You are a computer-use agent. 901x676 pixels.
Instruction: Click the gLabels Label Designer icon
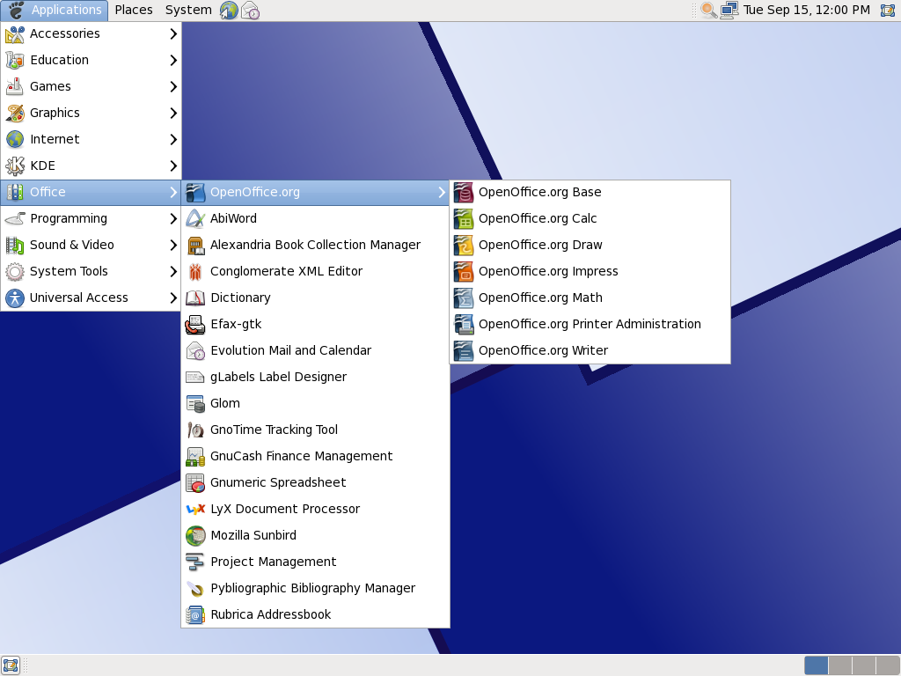coord(195,378)
